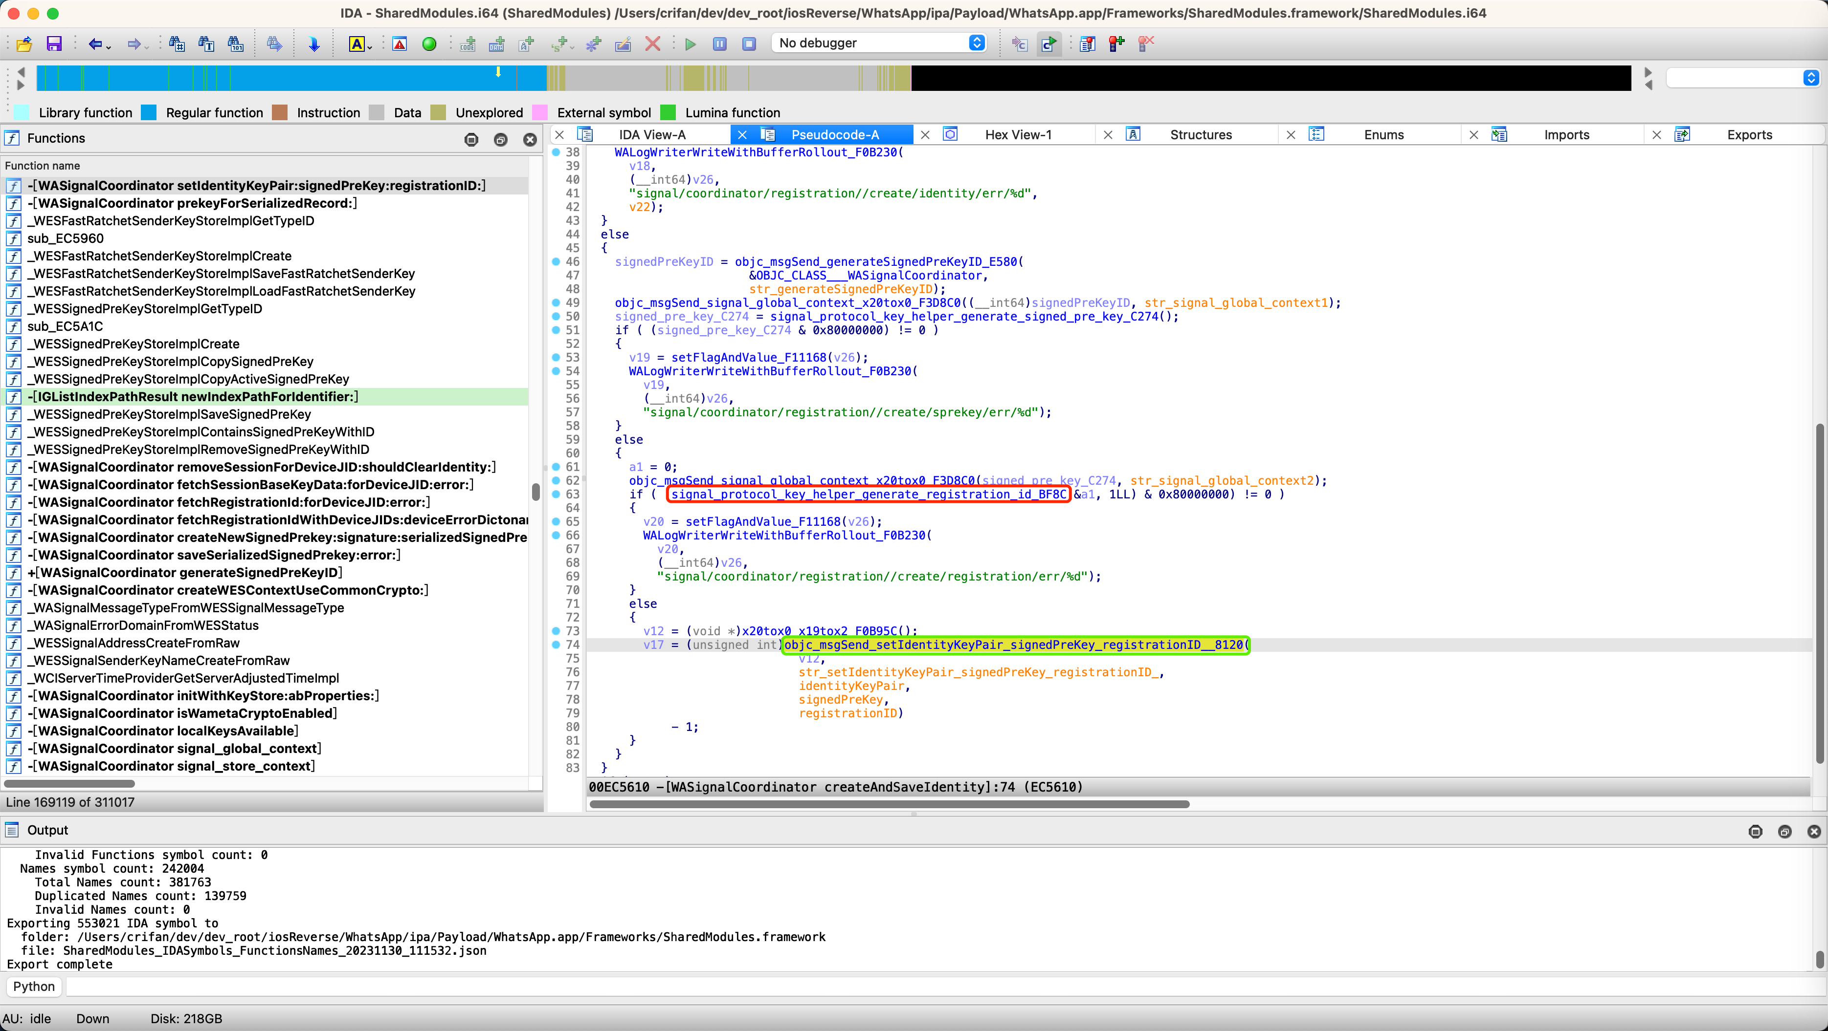The width and height of the screenshot is (1828, 1031).
Task: Search for byte sequence binoculars icon
Action: coord(236,44)
